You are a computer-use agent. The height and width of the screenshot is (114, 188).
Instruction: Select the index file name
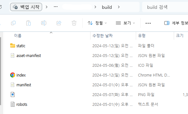21,75
